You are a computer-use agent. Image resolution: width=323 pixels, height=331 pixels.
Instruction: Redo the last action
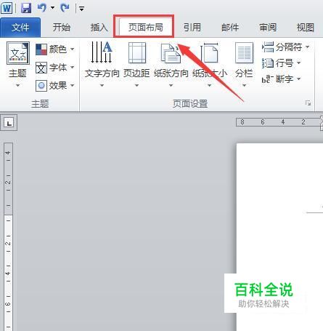click(65, 8)
